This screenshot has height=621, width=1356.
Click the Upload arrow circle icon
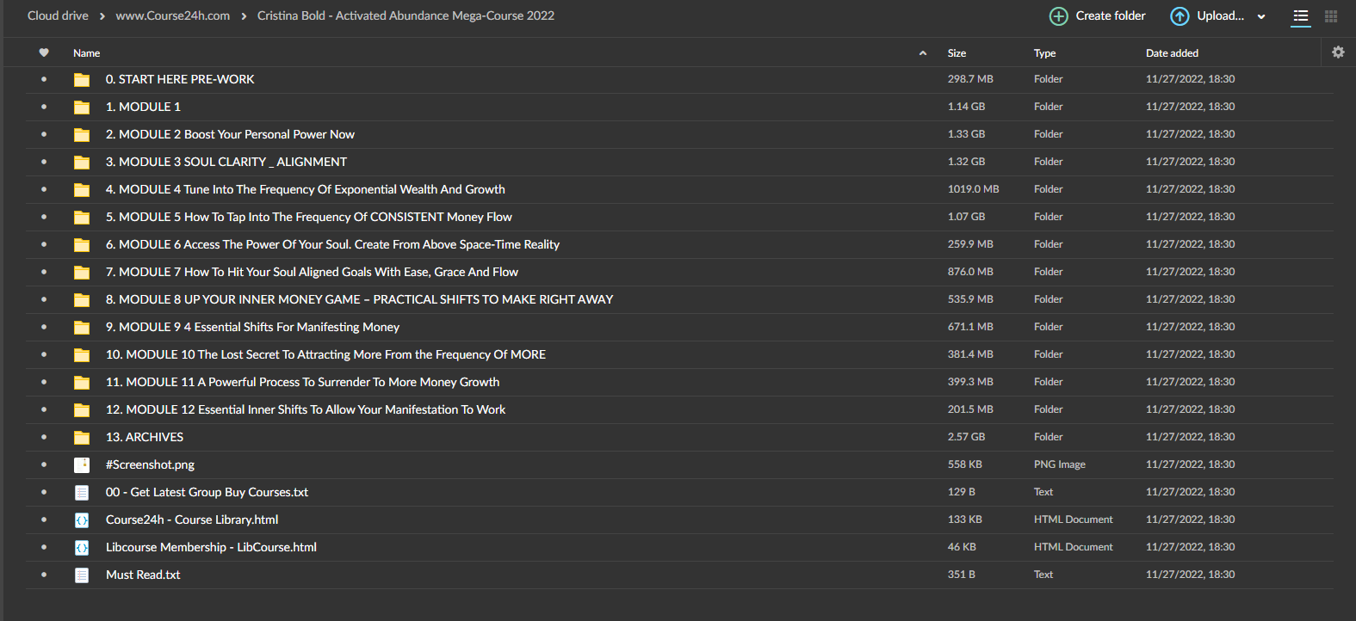click(1180, 16)
